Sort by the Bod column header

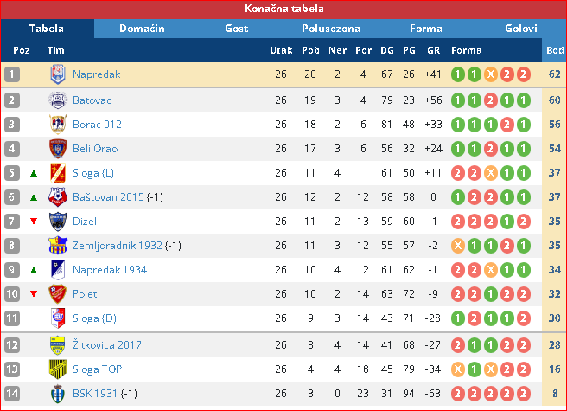click(x=555, y=50)
